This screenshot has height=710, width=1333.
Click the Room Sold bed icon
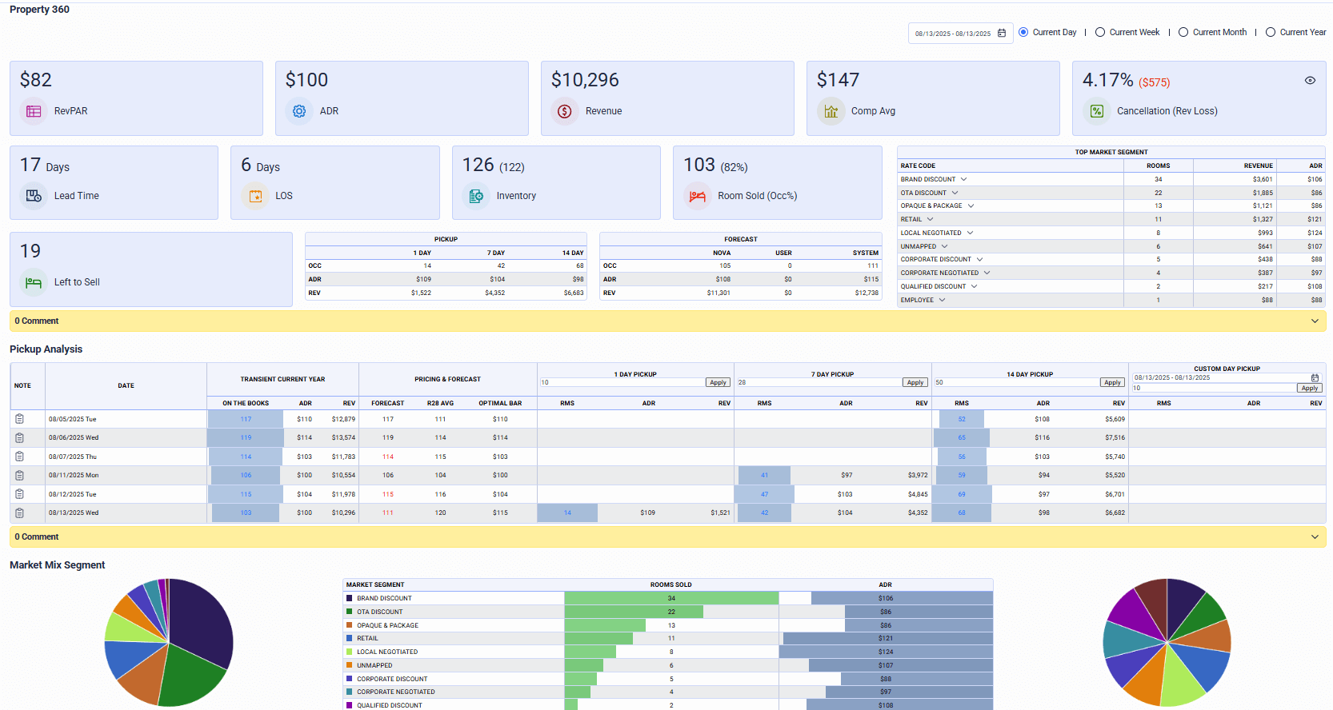click(698, 196)
